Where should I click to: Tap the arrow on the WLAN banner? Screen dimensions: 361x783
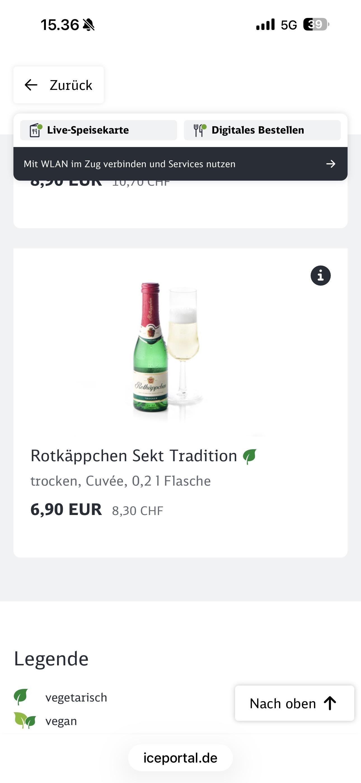[330, 164]
